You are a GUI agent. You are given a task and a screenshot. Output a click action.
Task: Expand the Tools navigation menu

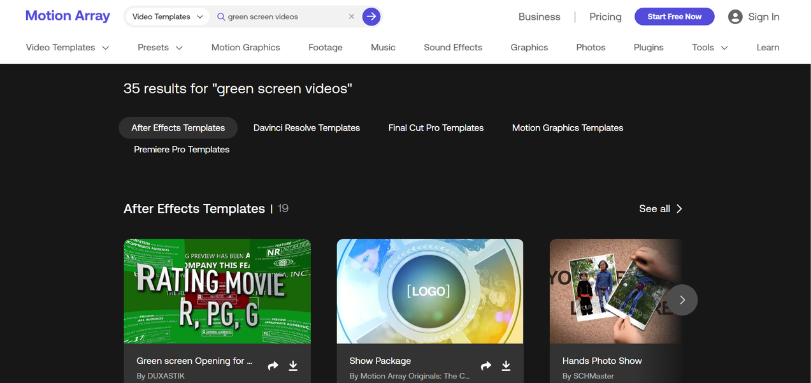(710, 47)
